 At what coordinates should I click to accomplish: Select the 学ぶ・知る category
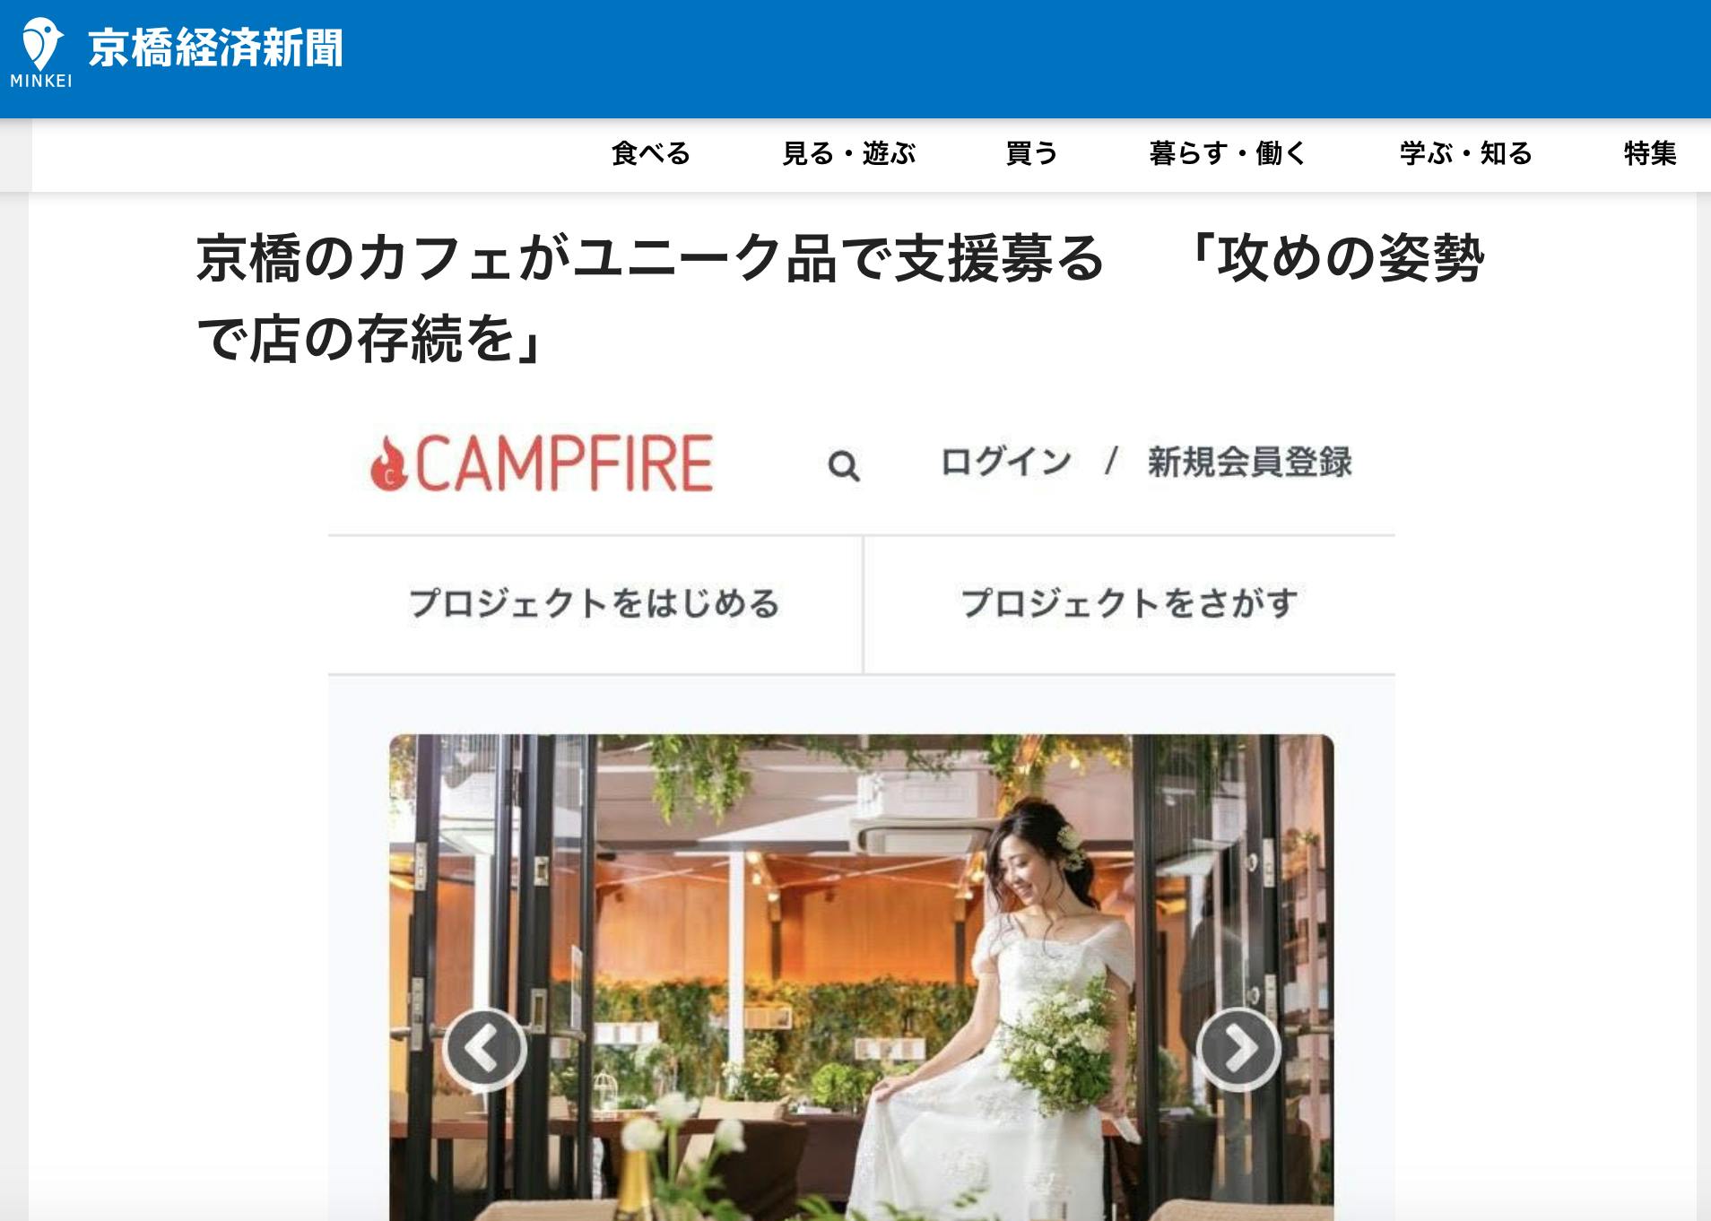pos(1466,153)
